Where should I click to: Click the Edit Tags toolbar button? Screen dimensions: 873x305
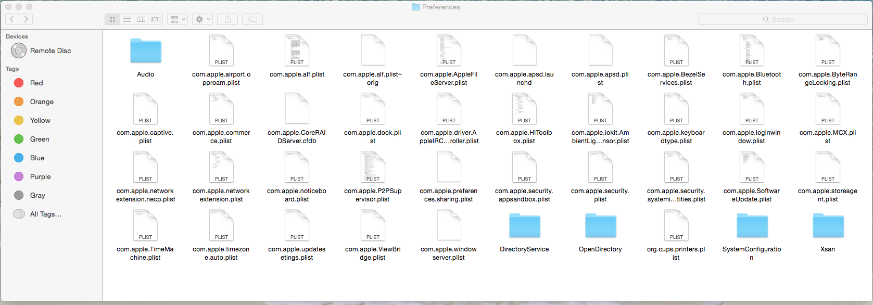point(252,19)
